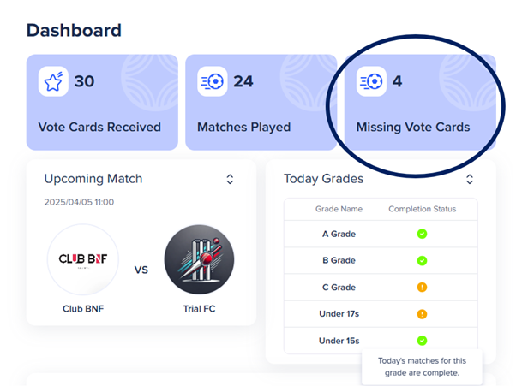Click the green status icon for A Grade
Image resolution: width=516 pixels, height=392 pixels.
[422, 234]
